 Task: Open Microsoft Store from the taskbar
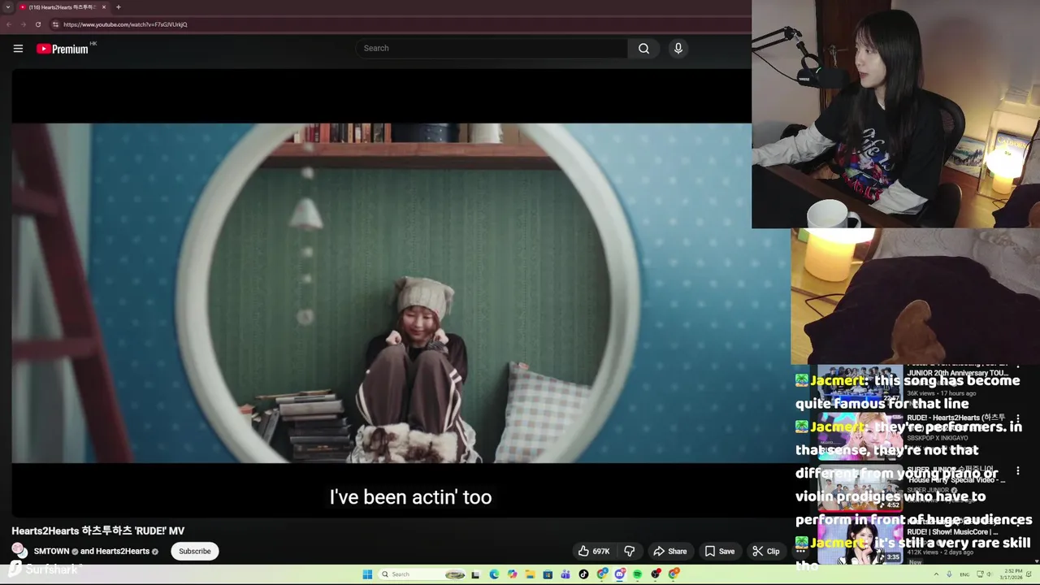point(548,574)
